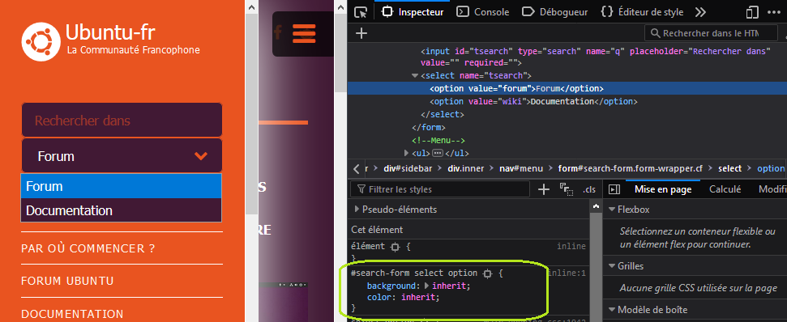The image size is (787, 322).
Task: Open the DOCUMENTATION sidebar link
Action: [x=72, y=314]
